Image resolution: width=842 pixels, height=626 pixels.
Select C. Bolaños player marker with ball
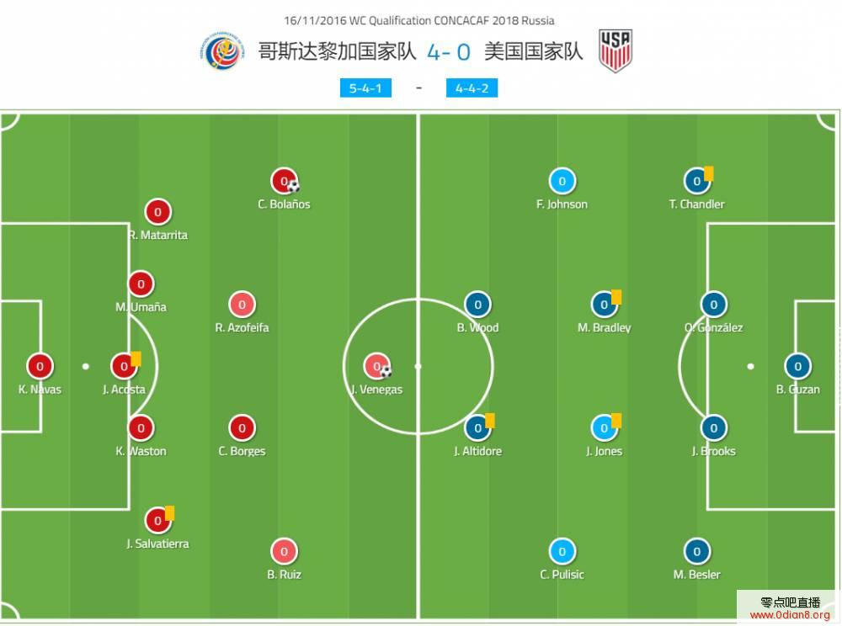click(285, 181)
